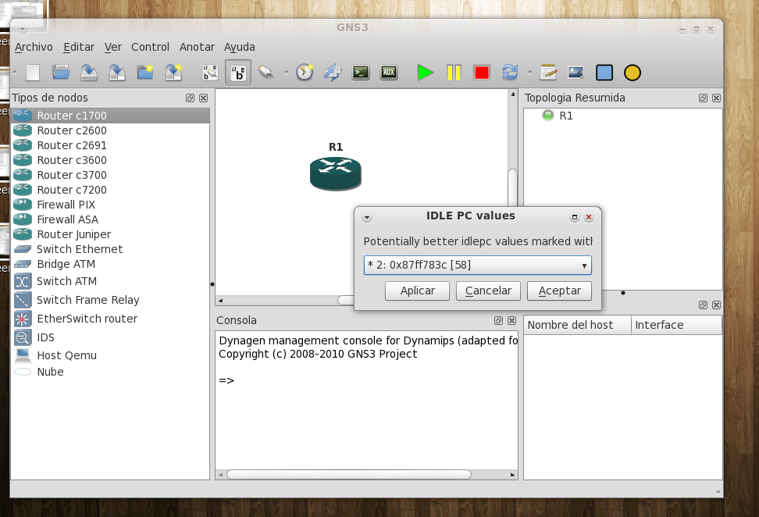Select Nube cloud node type

tap(110, 372)
